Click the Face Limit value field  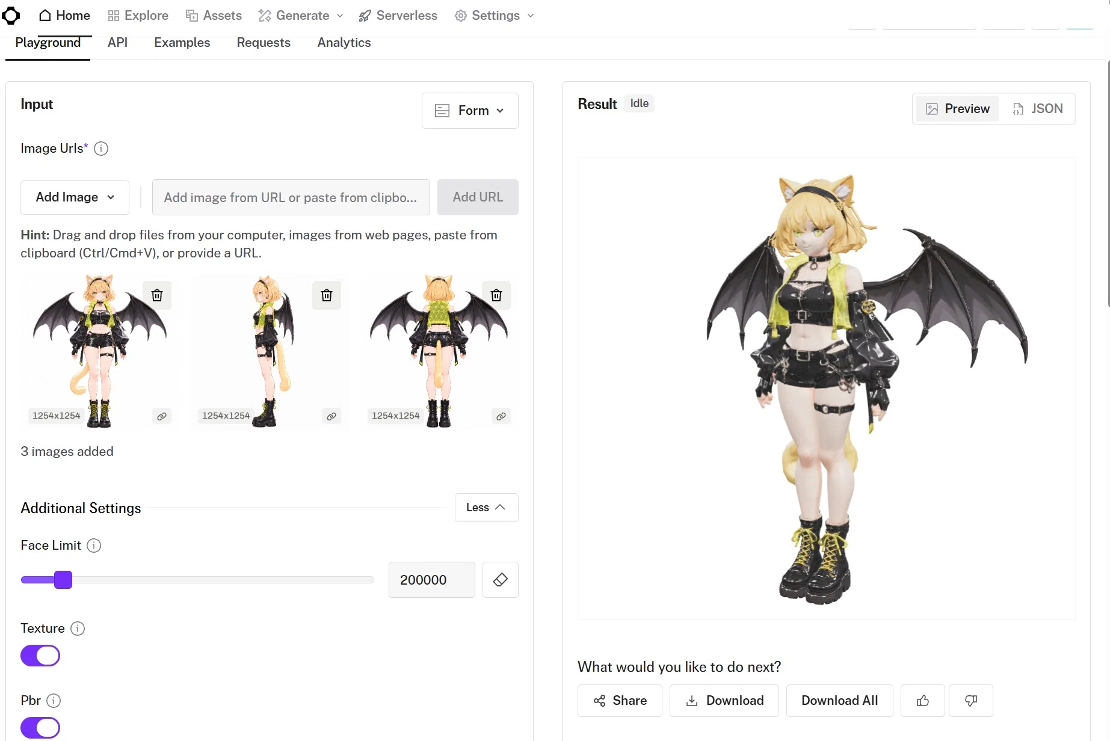[432, 580]
